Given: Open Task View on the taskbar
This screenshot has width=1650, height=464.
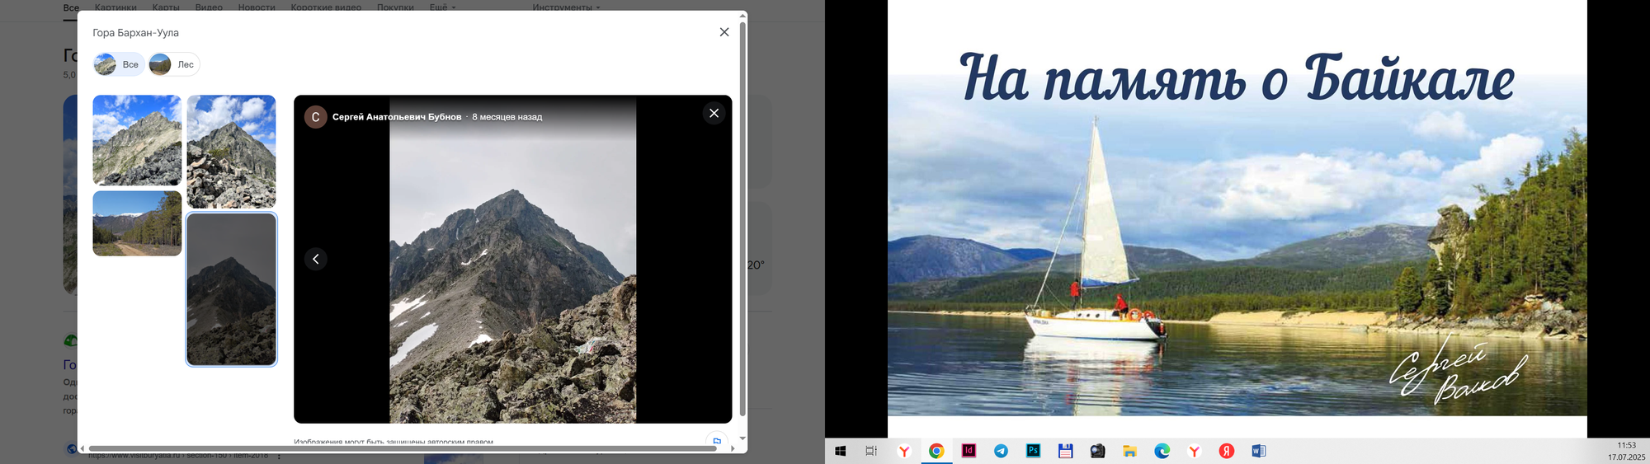Looking at the screenshot, I should [x=871, y=451].
